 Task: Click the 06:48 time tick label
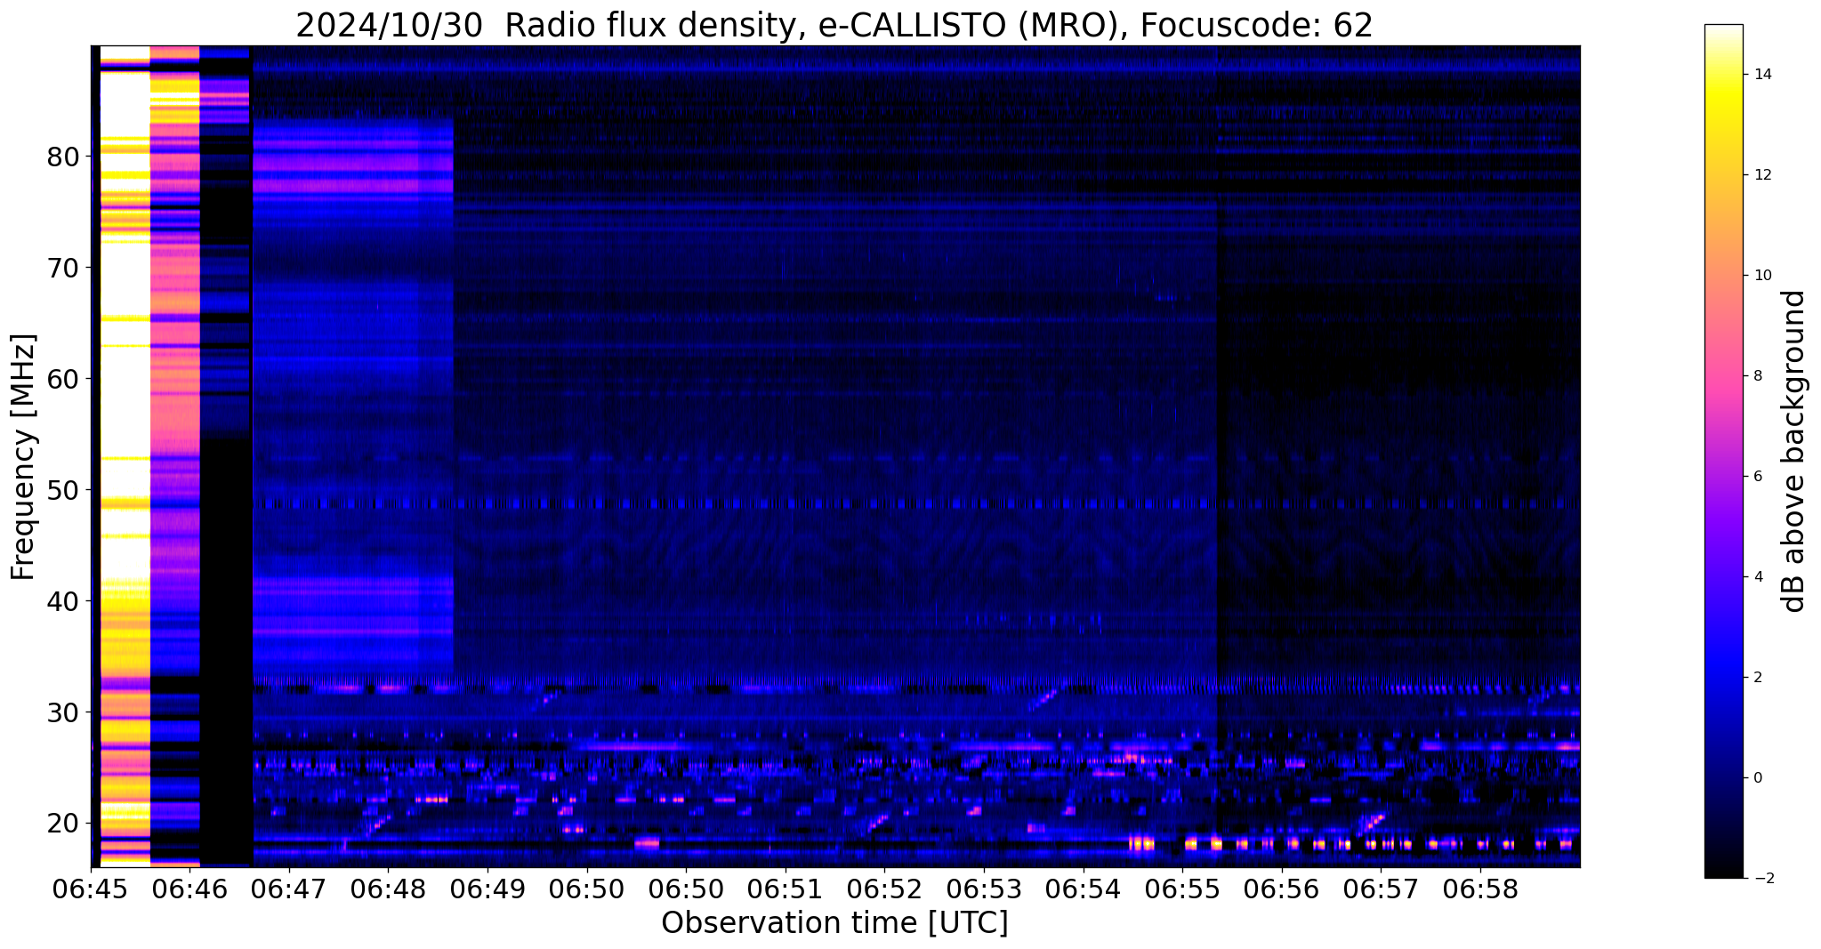click(388, 889)
